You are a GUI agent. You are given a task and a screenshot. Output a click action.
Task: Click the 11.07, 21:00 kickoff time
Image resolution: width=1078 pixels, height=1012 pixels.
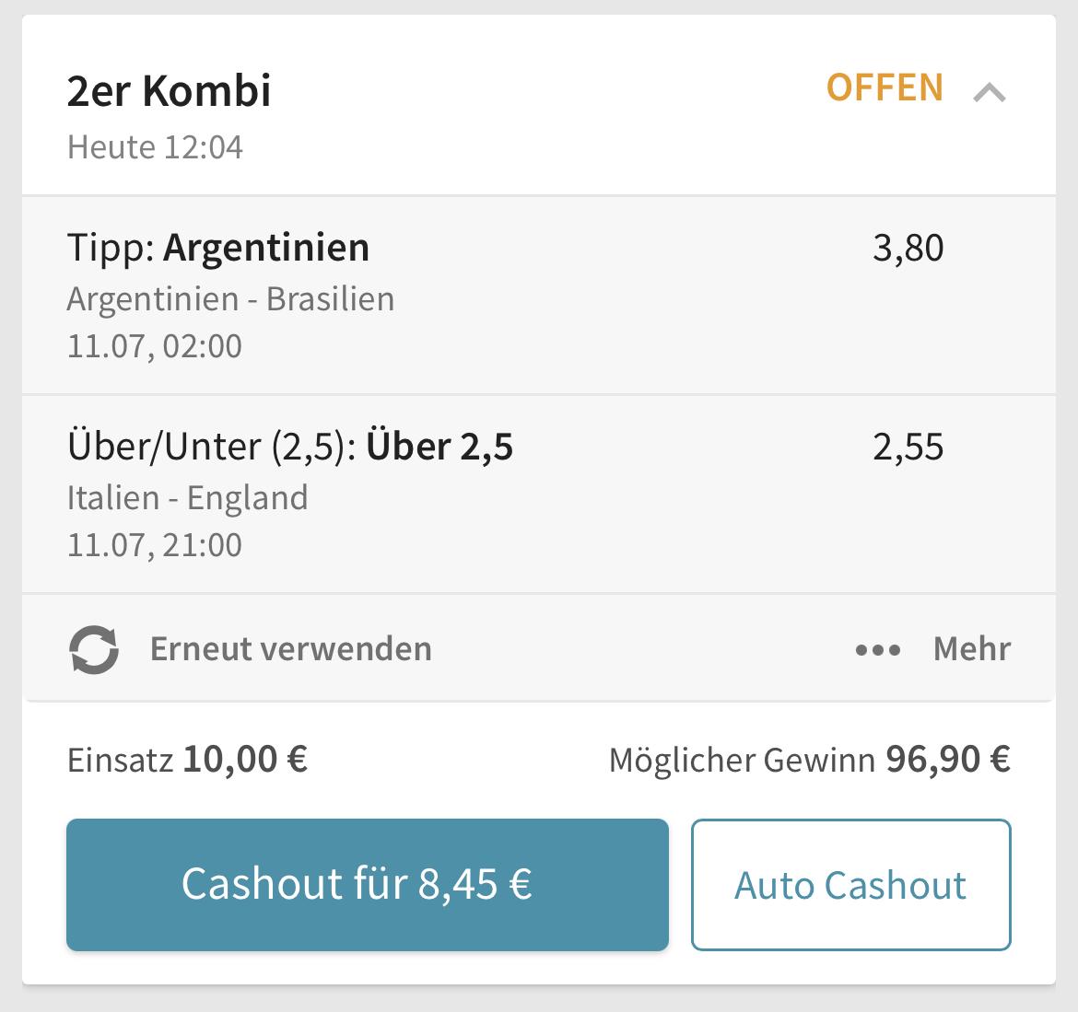155,545
